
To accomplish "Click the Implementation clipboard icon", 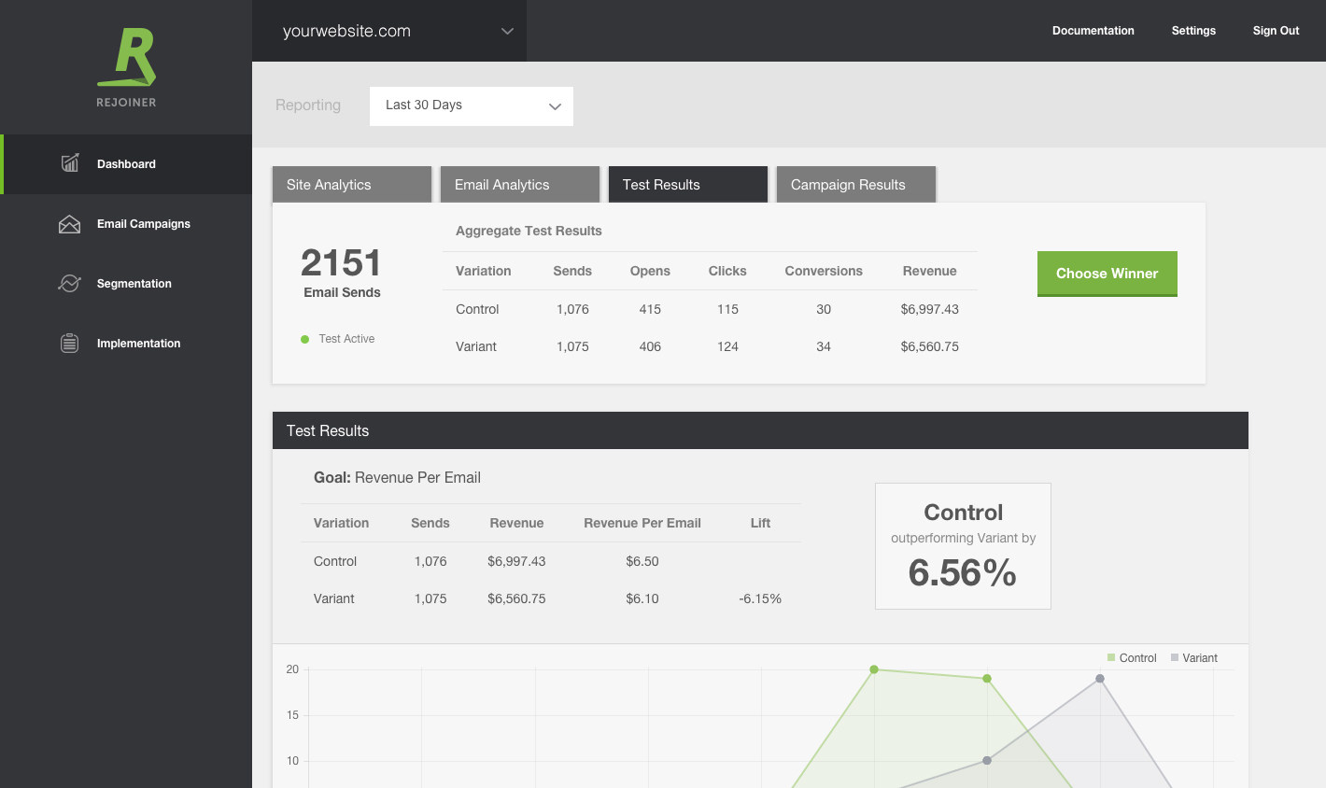I will [69, 344].
